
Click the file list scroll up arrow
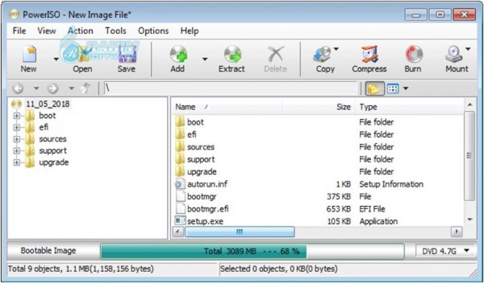[x=470, y=105]
